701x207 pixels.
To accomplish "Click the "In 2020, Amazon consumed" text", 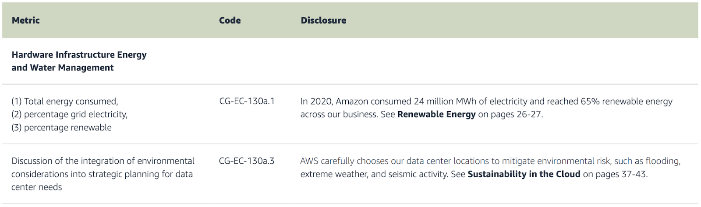I will tap(356, 102).
